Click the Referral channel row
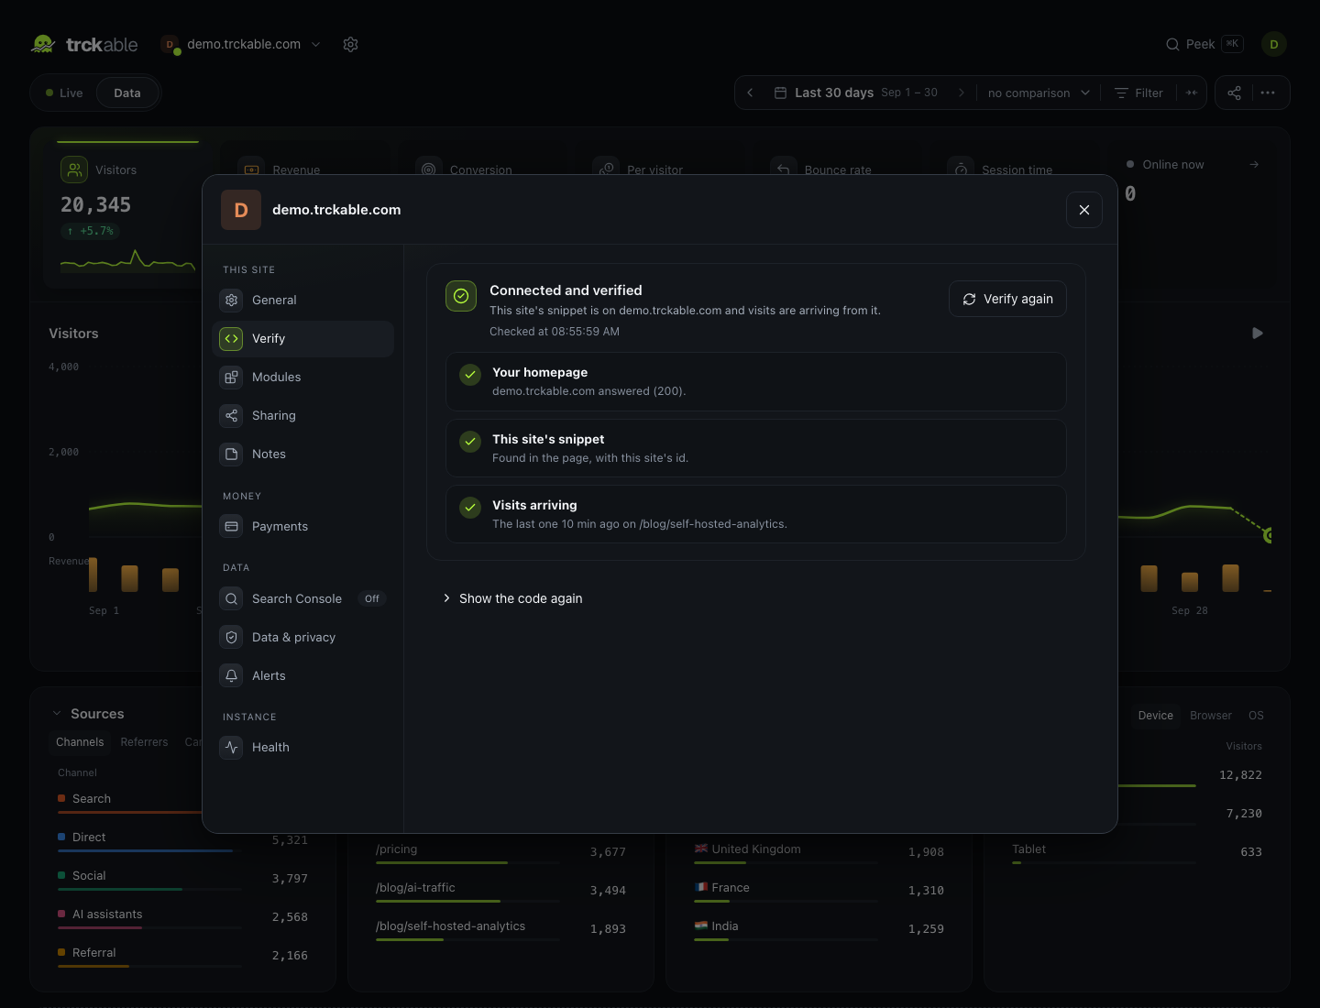This screenshot has height=1008, width=1320. click(183, 956)
